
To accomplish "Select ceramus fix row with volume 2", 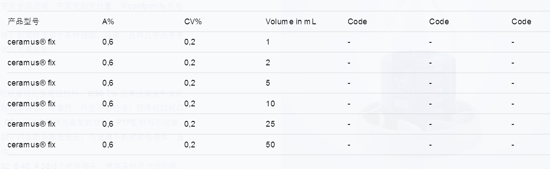I will coord(275,63).
